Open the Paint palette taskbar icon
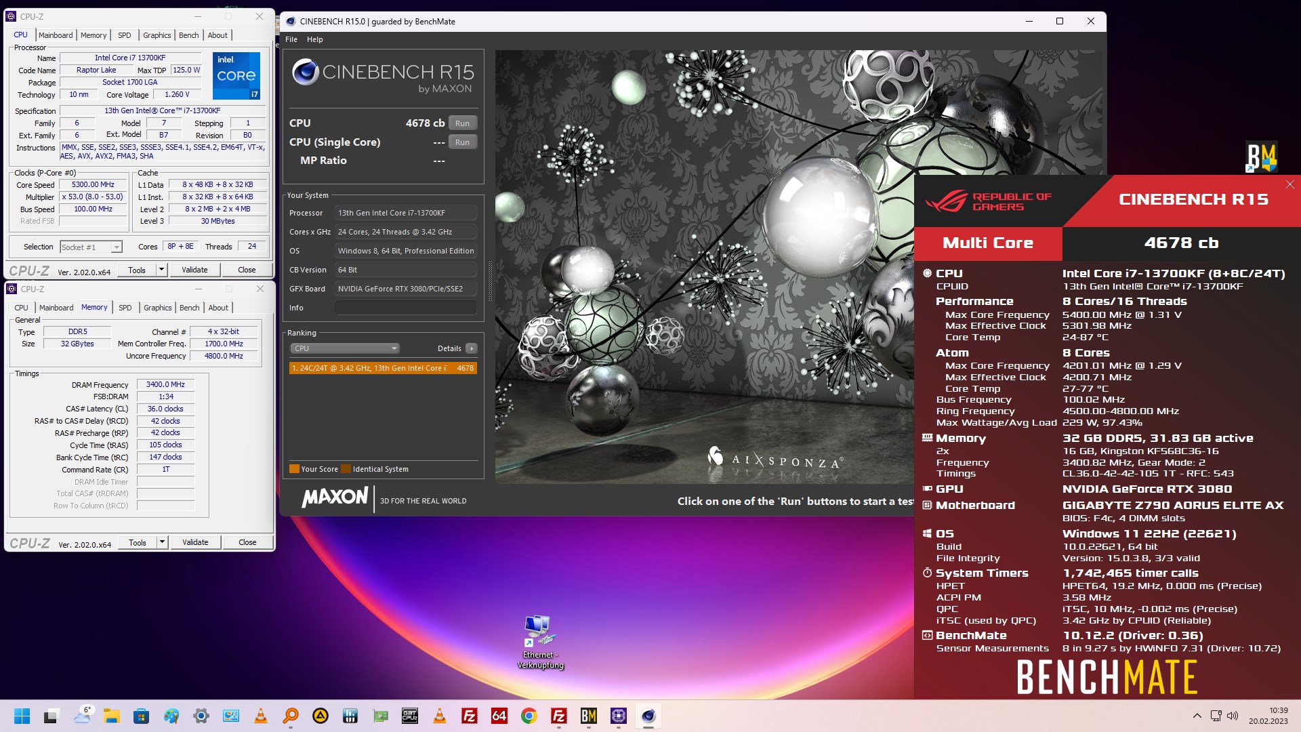The height and width of the screenshot is (732, 1301). click(x=171, y=716)
